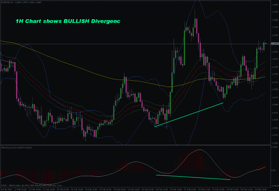This screenshot has width=279, height=191.
Task: Click the green rising trendline under price lows
Action: [189, 115]
